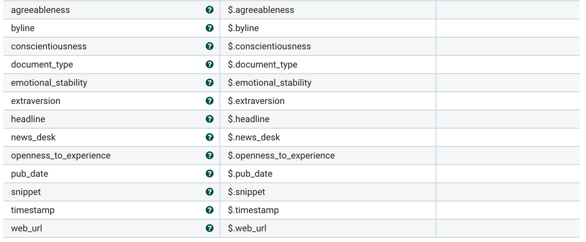Viewport: 586px width, 242px height.
Task: Click the empty cell in byline row
Action: point(507,28)
